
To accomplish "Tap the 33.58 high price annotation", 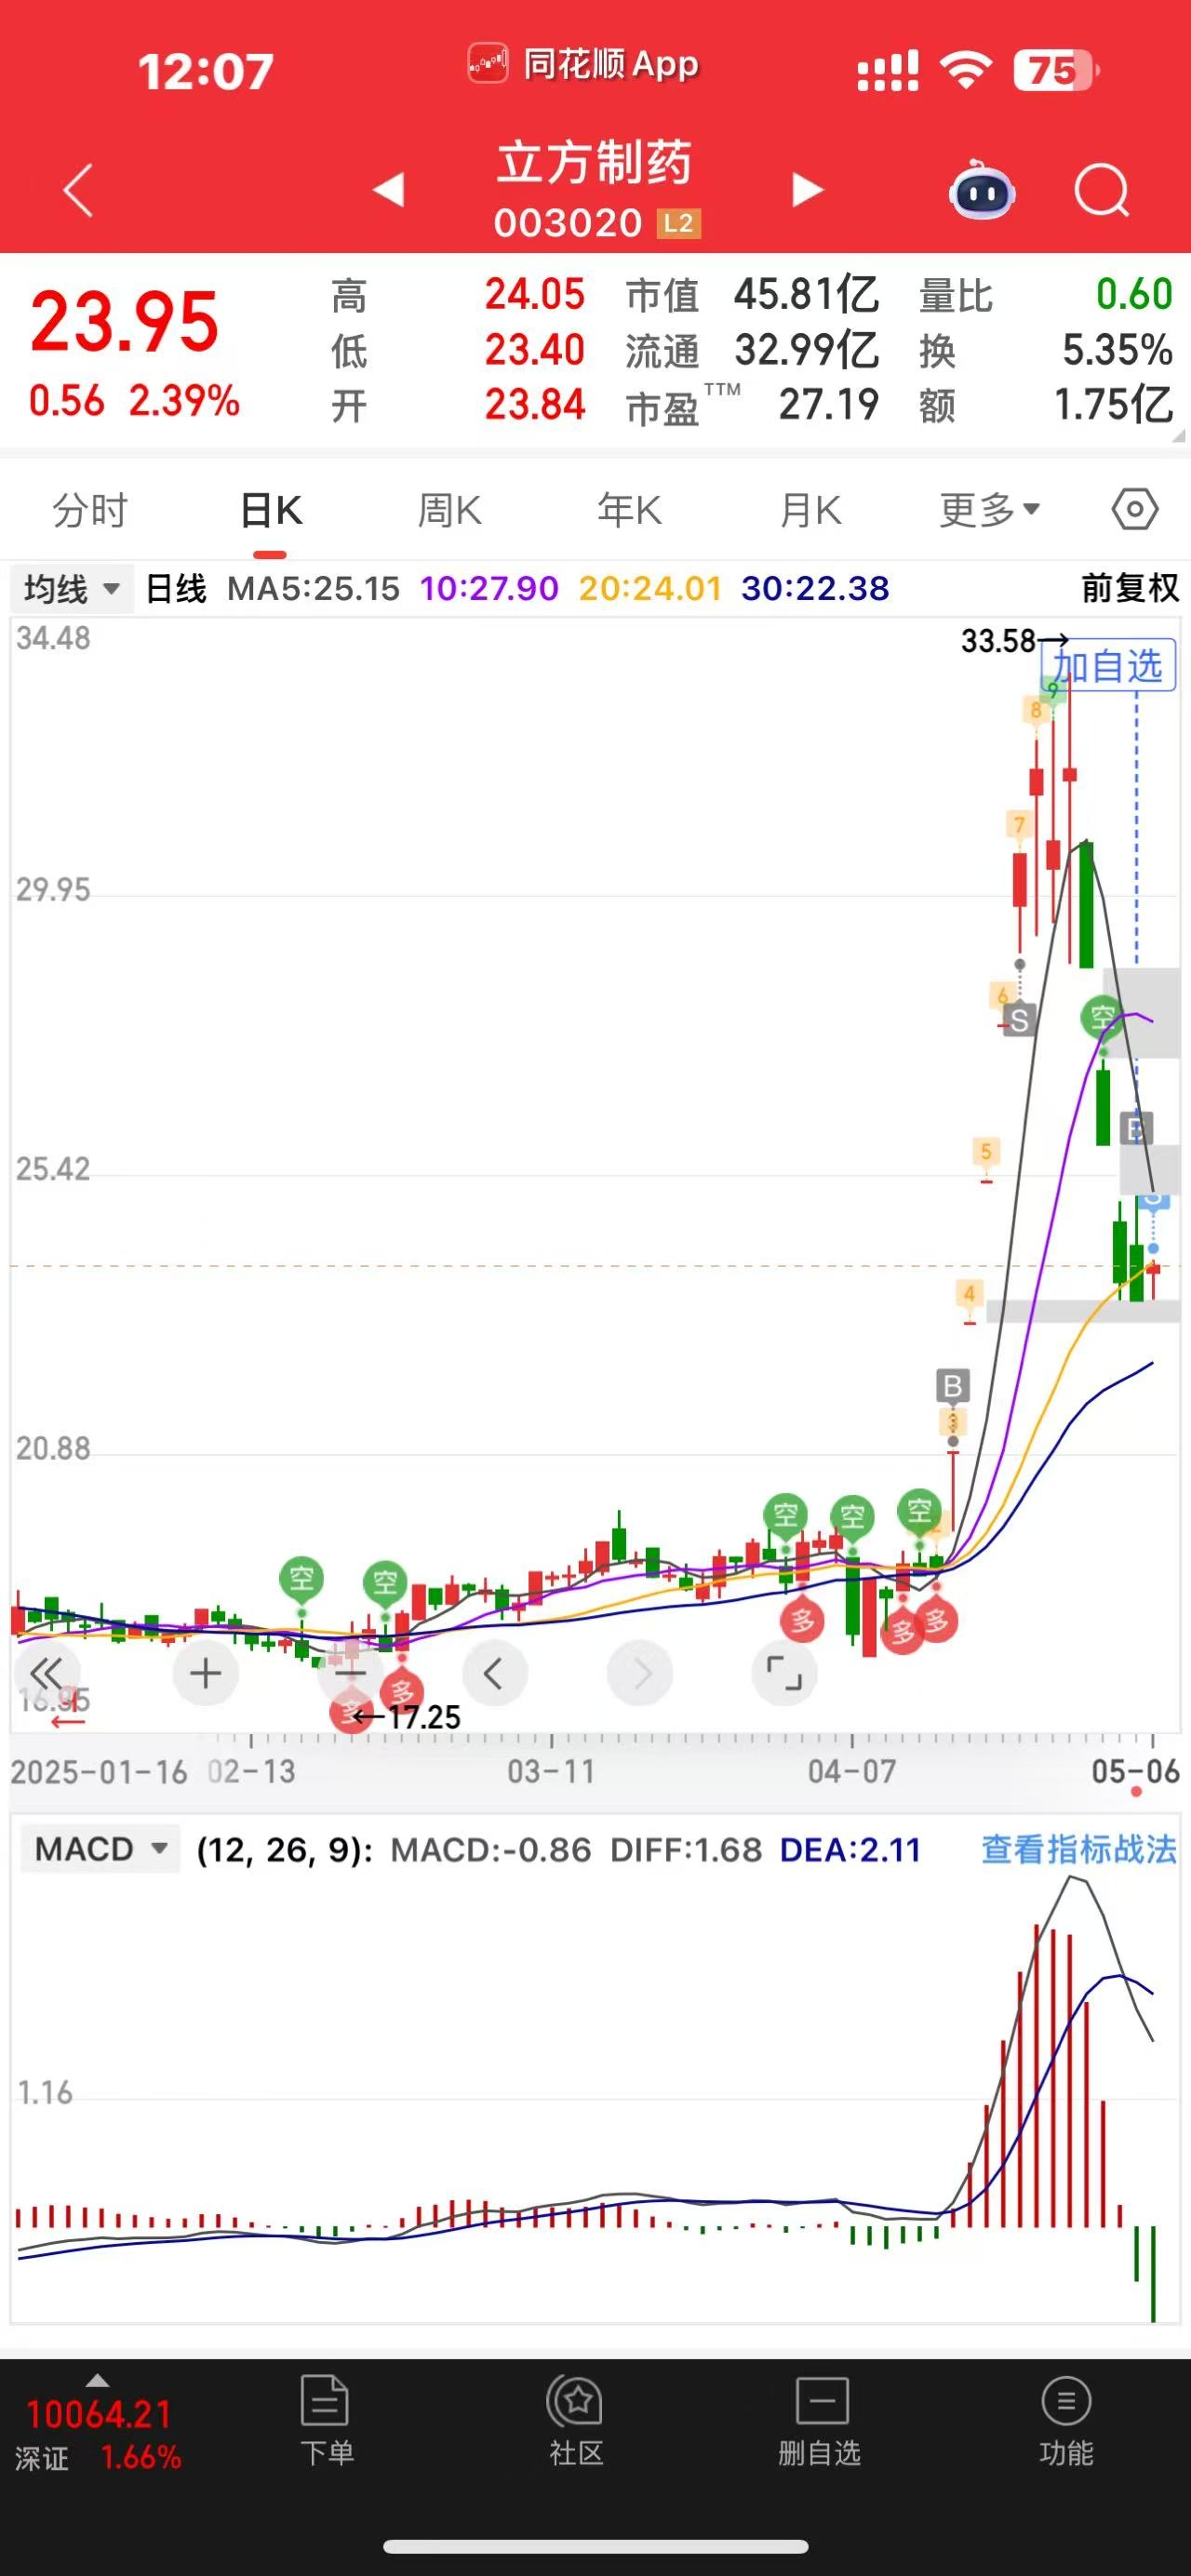I will pos(1013,640).
